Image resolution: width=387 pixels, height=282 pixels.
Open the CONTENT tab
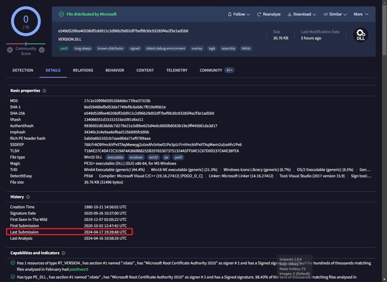(x=145, y=70)
